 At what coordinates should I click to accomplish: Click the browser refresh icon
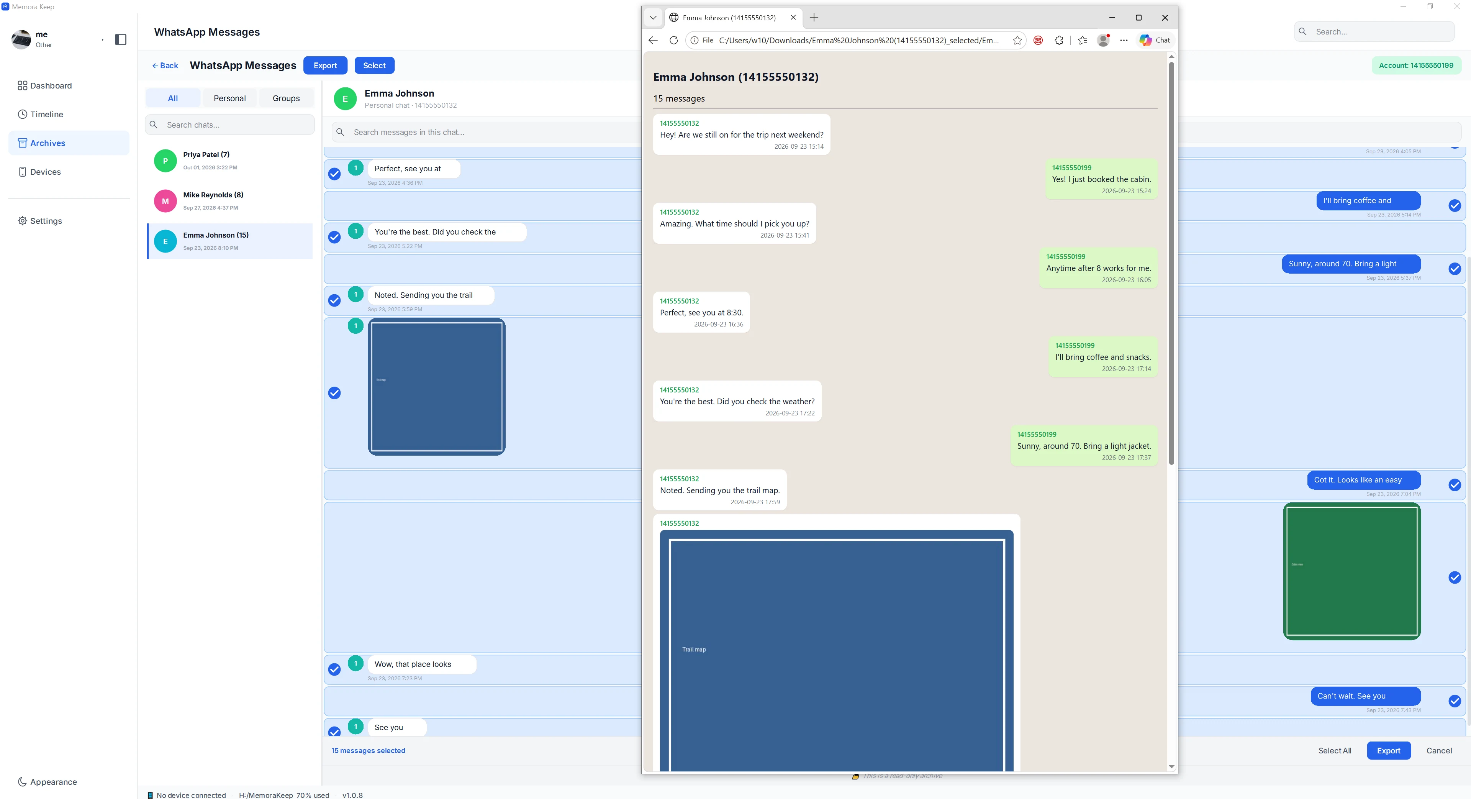[x=674, y=40]
